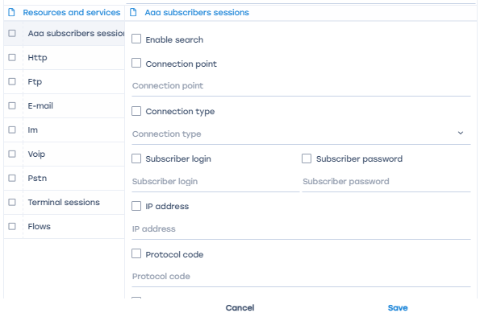This screenshot has width=480, height=321.
Task: Click the Resources and services header link
Action: click(x=72, y=13)
